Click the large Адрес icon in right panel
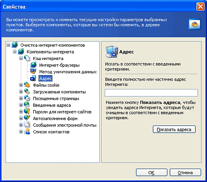The width and height of the screenshot is (207, 182). point(112,52)
